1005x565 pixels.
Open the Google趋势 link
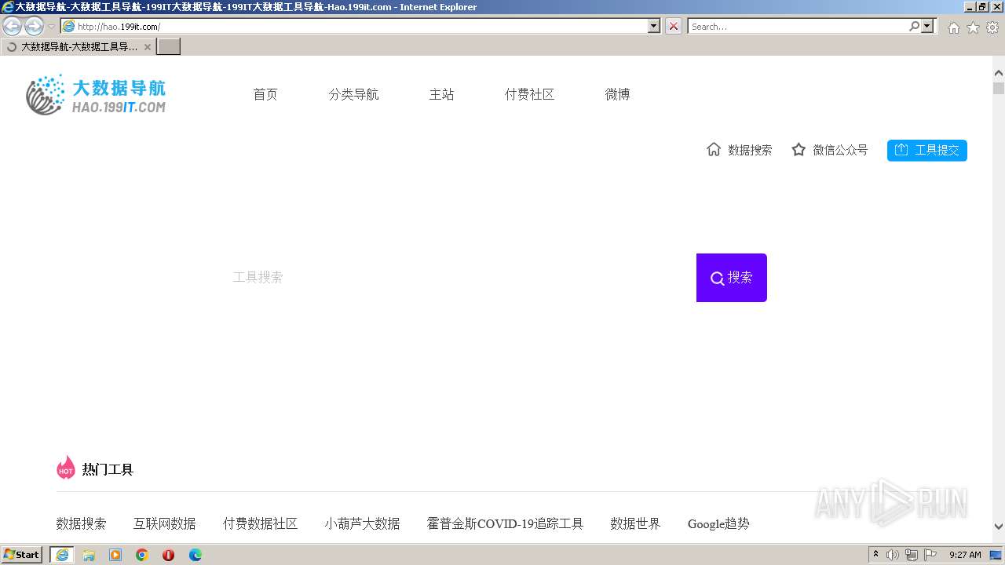point(718,523)
